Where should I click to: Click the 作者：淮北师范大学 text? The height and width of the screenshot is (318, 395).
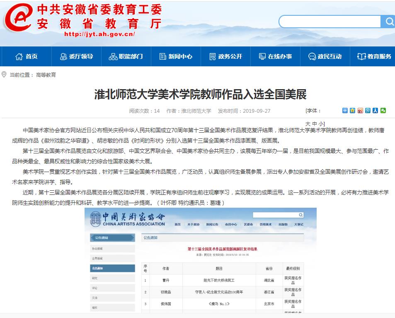pyautogui.click(x=189, y=111)
